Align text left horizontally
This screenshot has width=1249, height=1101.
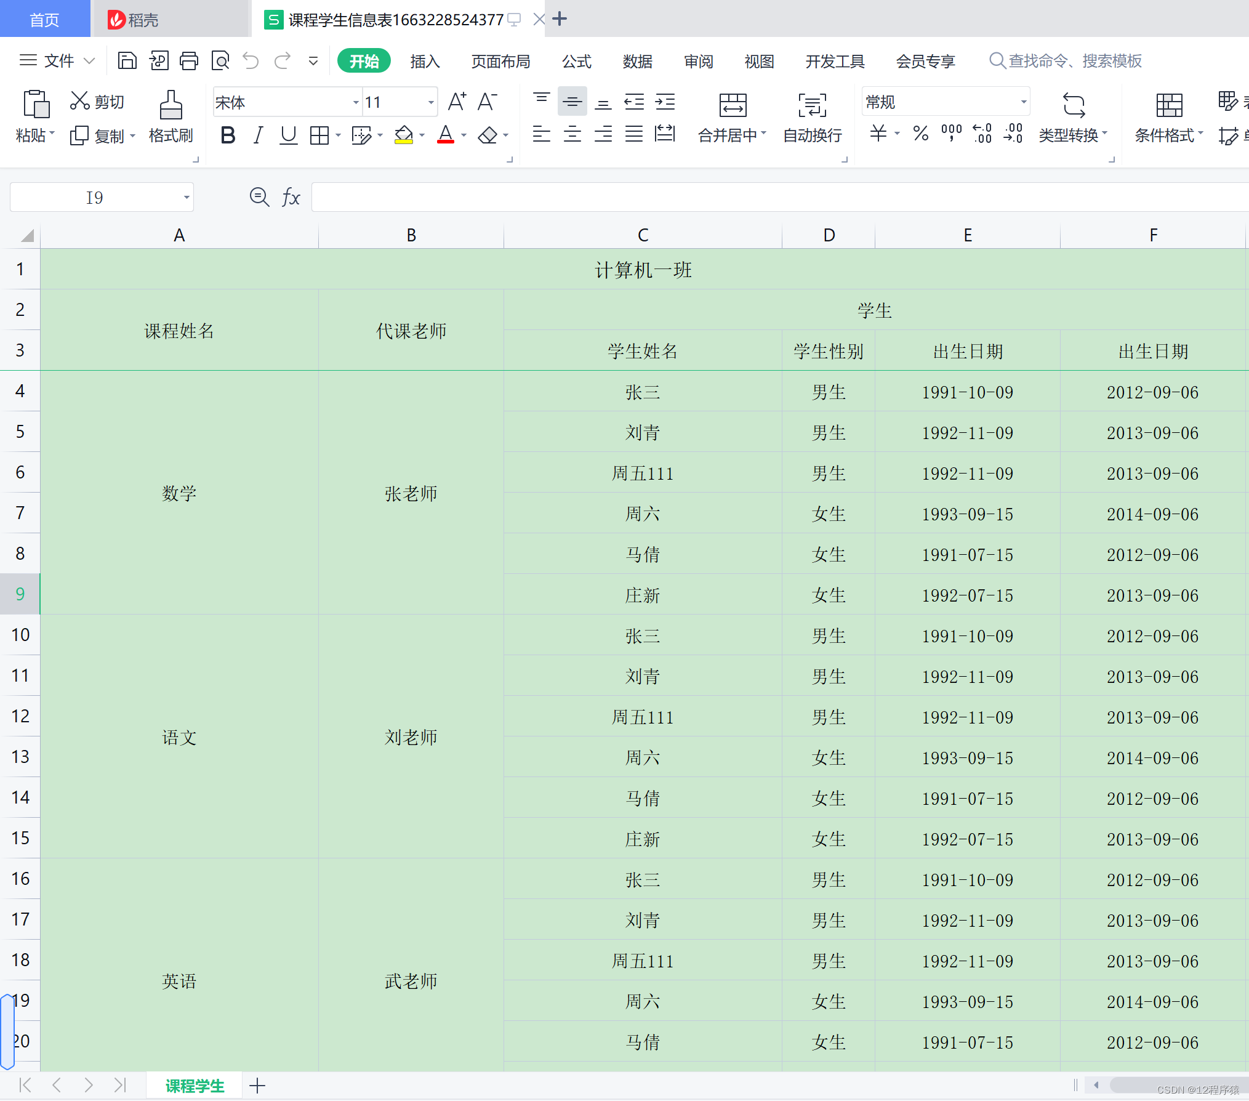[x=542, y=134]
